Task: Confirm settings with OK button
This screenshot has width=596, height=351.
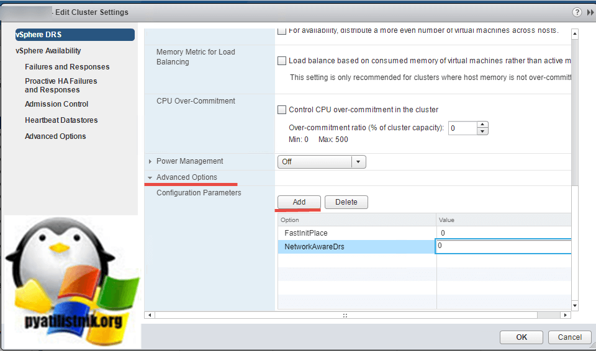Action: (521, 337)
